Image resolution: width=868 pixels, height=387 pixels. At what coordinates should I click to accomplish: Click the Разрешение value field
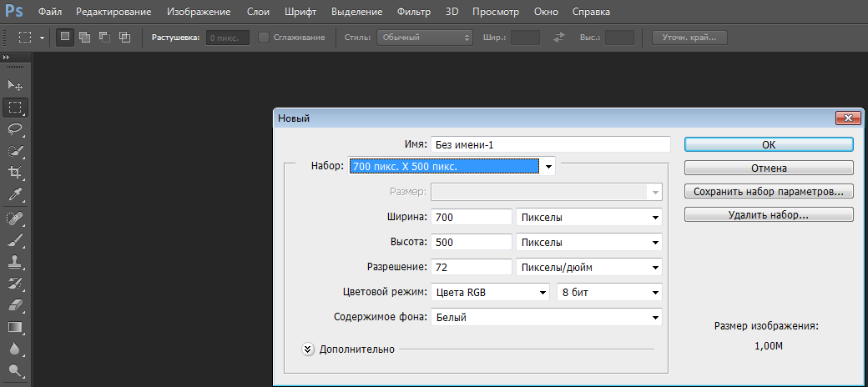click(472, 268)
